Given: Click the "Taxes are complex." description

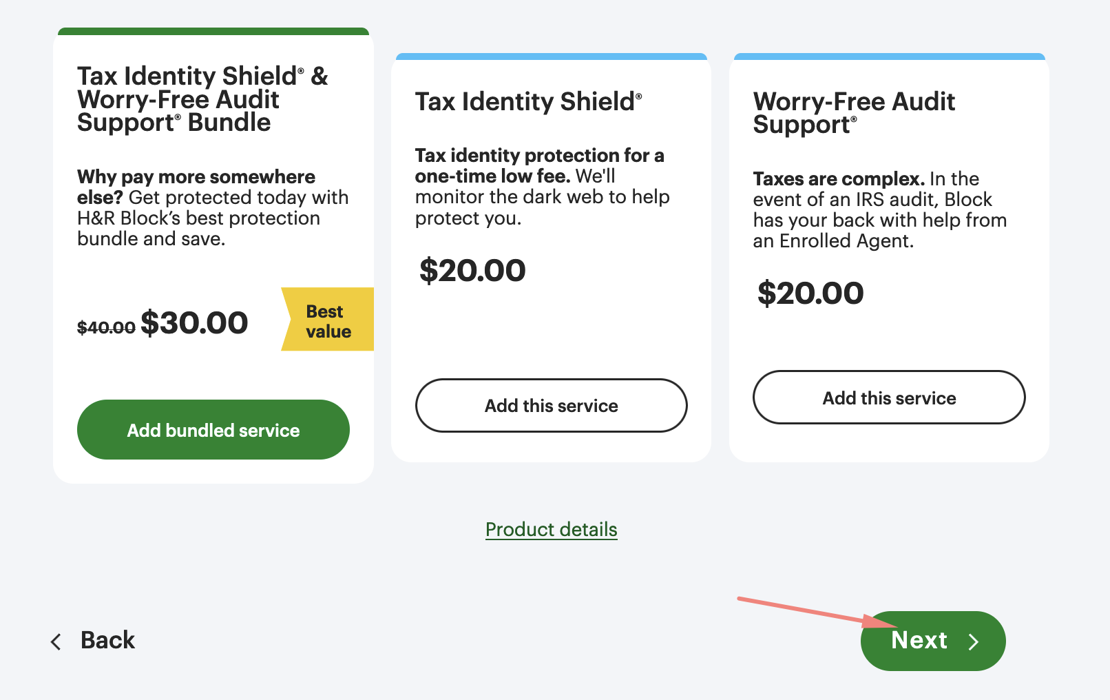Looking at the screenshot, I should click(x=838, y=179).
